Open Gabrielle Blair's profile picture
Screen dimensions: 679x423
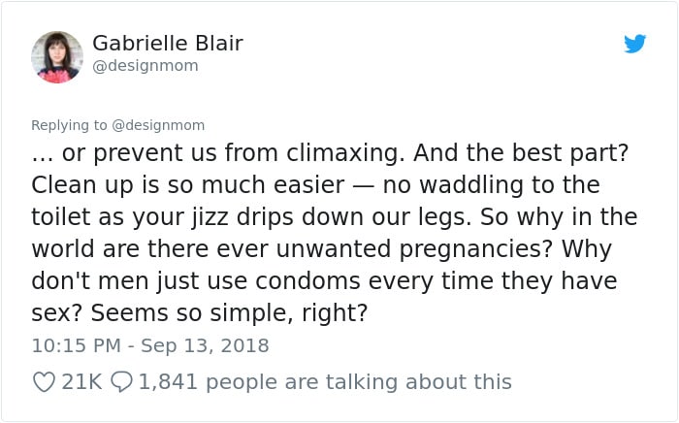tap(56, 56)
